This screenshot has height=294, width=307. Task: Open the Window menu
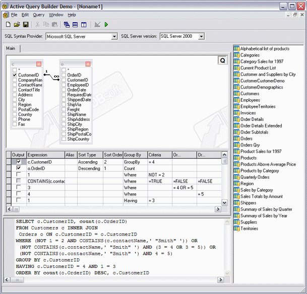(56, 15)
